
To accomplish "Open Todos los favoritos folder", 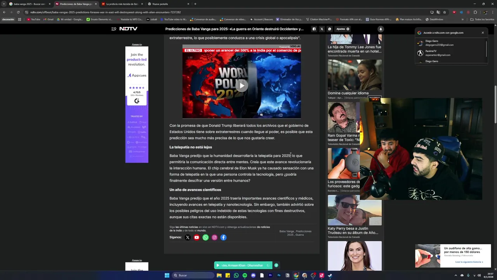I will 482,19.
